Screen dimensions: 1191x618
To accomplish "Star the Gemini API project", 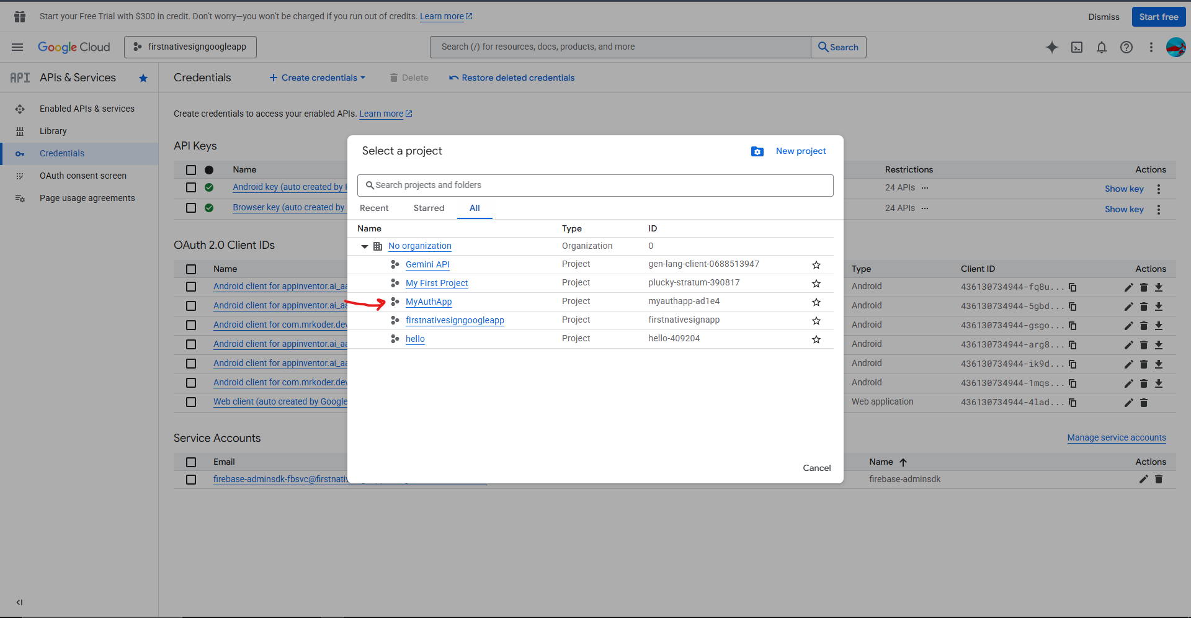I will coord(816,265).
